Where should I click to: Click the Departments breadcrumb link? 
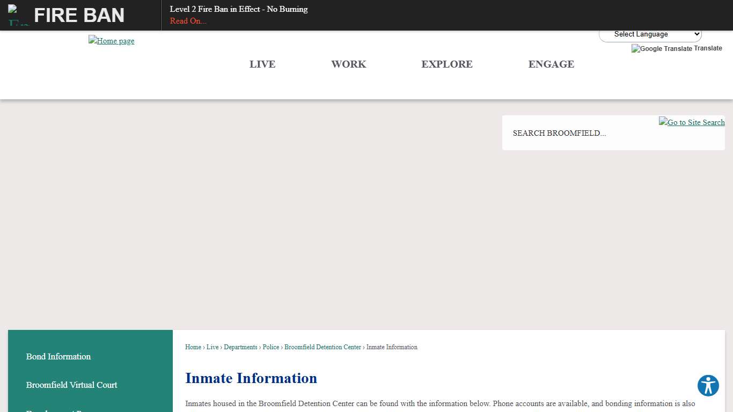[x=240, y=347]
